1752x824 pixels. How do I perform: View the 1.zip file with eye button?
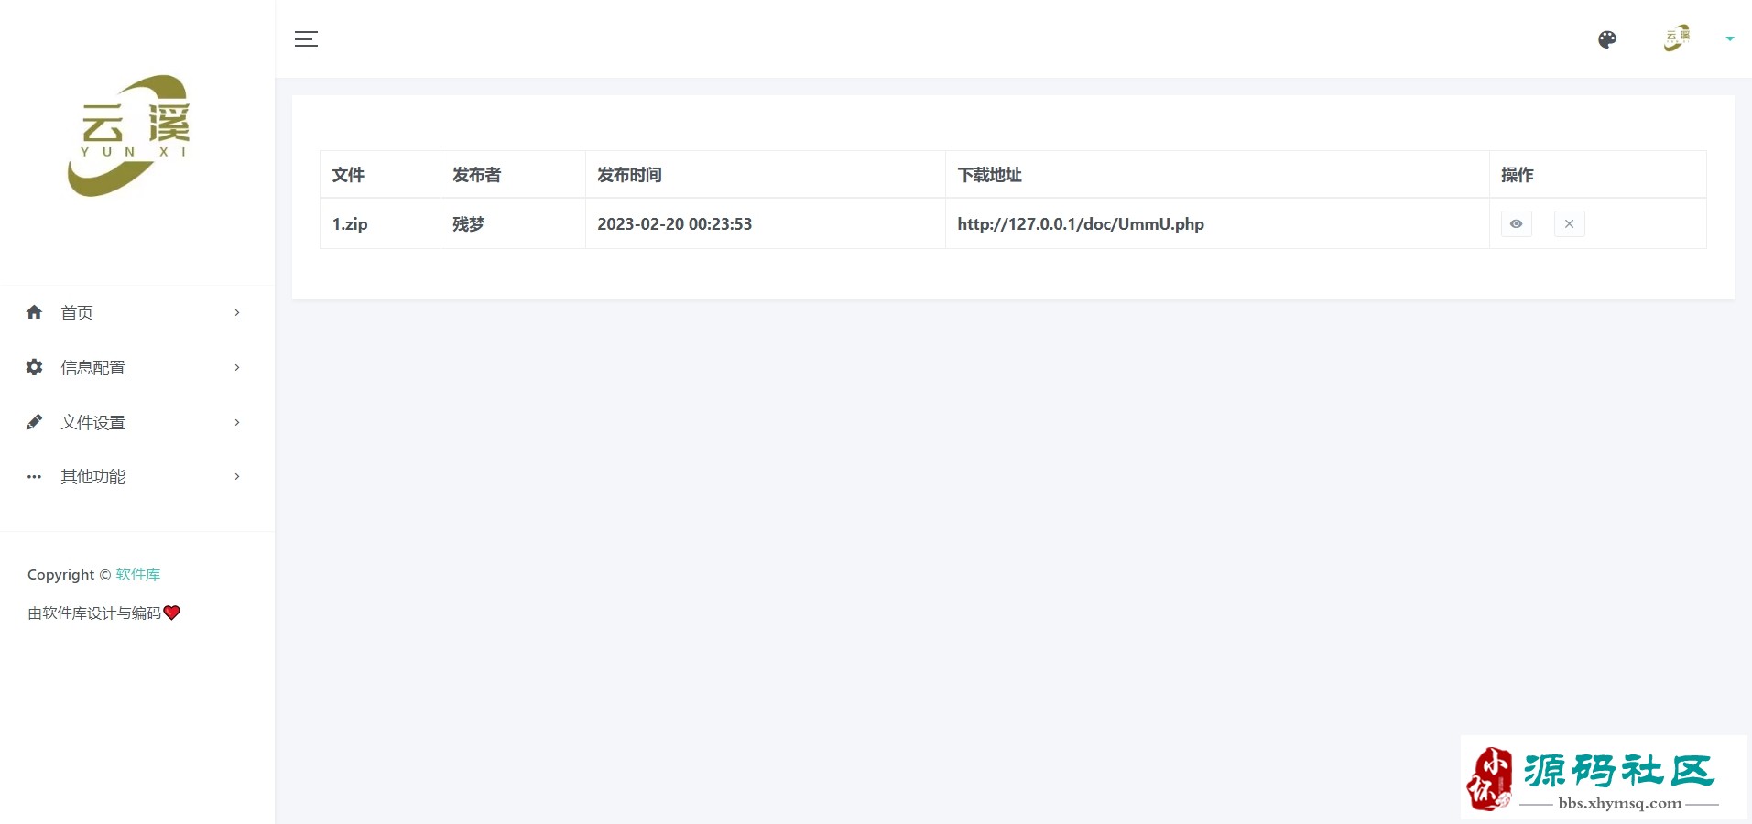[x=1517, y=223]
